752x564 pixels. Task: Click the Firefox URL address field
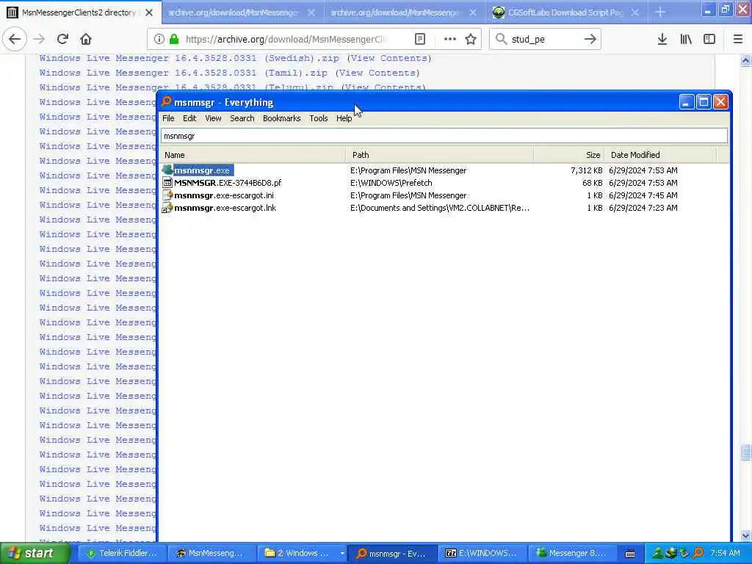tap(286, 40)
